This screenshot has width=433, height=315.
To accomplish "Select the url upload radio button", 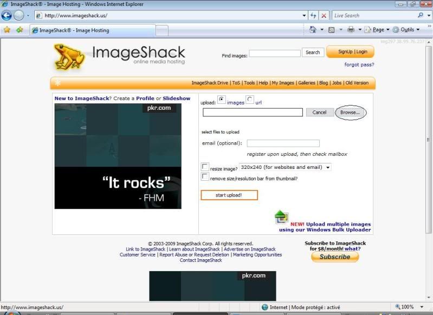I will (x=250, y=99).
